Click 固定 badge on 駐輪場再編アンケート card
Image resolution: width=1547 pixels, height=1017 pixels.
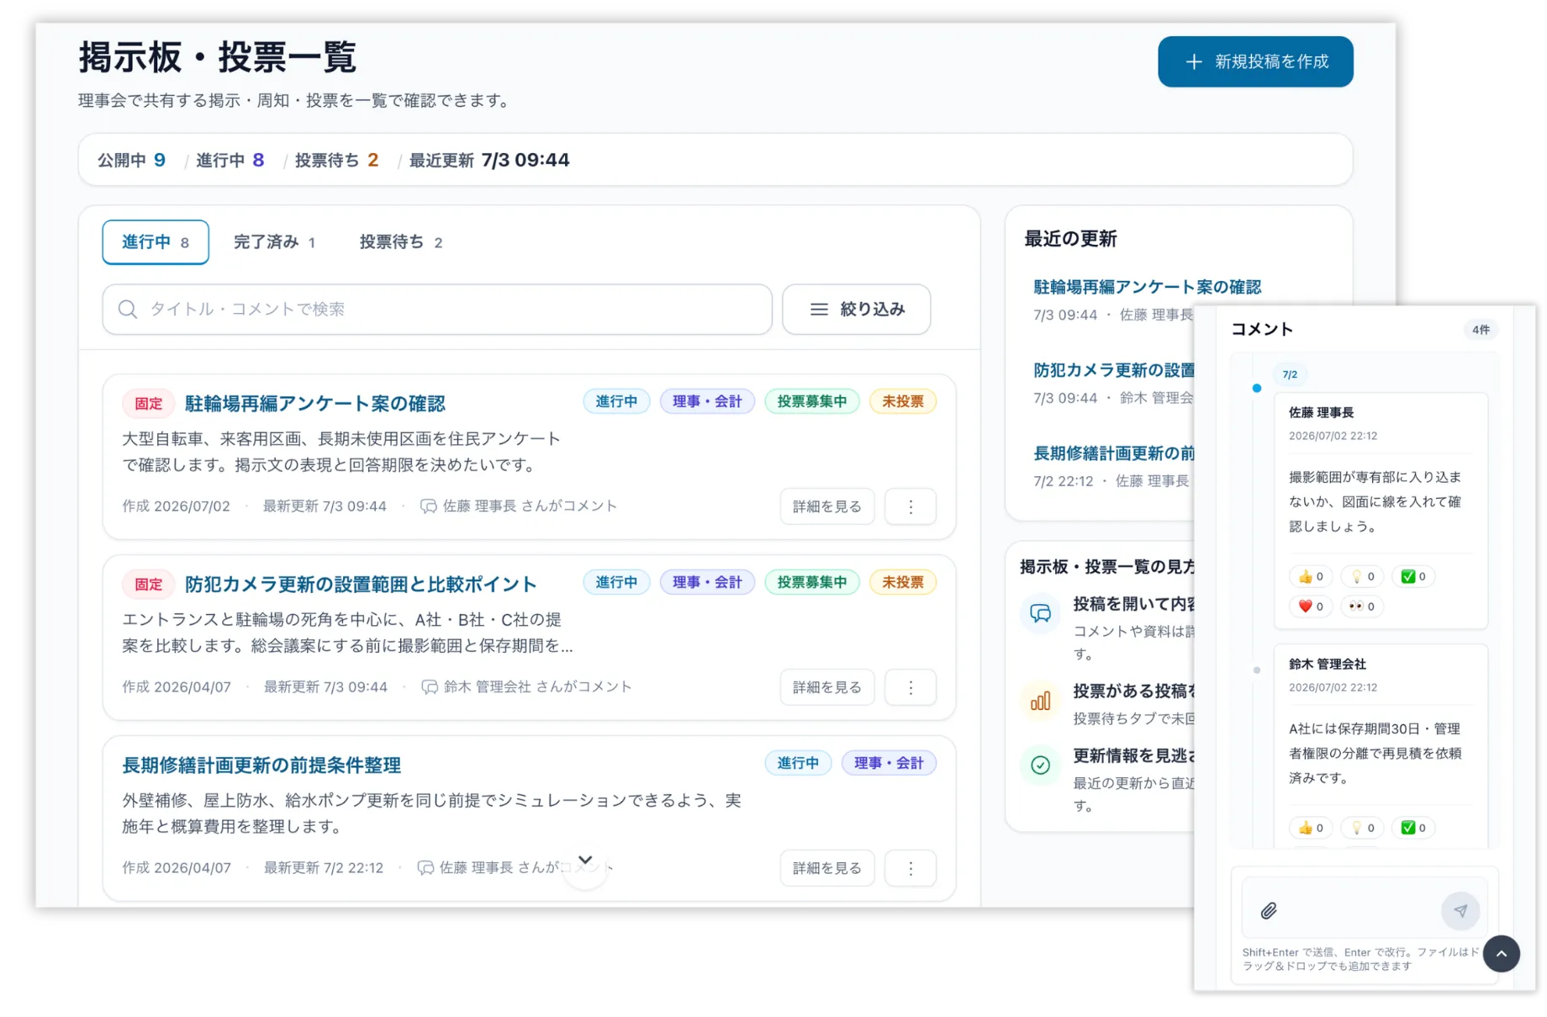(x=148, y=404)
